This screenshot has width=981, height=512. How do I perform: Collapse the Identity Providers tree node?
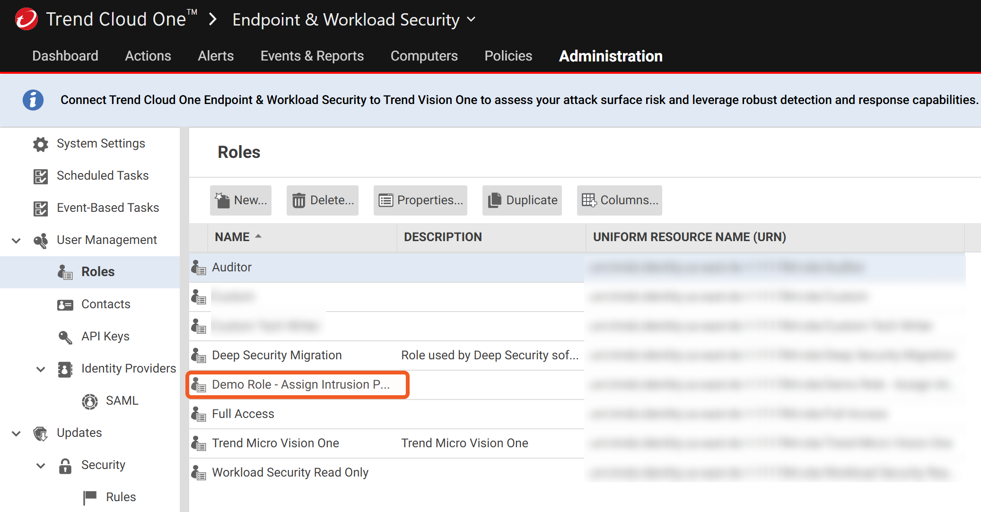coord(41,369)
